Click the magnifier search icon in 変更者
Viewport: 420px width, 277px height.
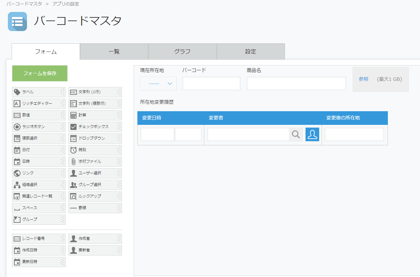pos(296,134)
